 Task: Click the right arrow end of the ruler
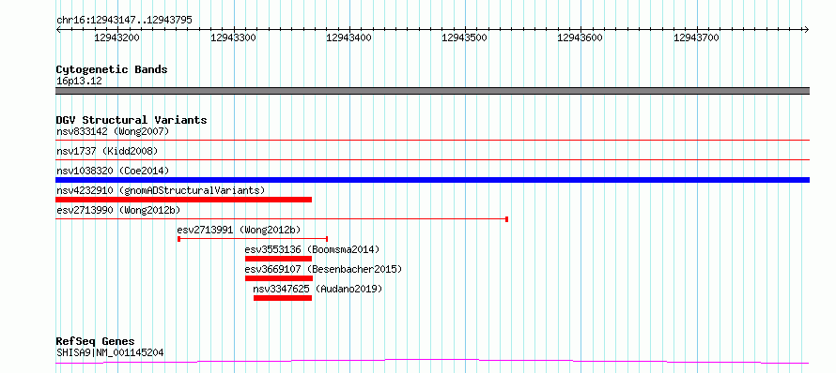pyautogui.click(x=807, y=29)
